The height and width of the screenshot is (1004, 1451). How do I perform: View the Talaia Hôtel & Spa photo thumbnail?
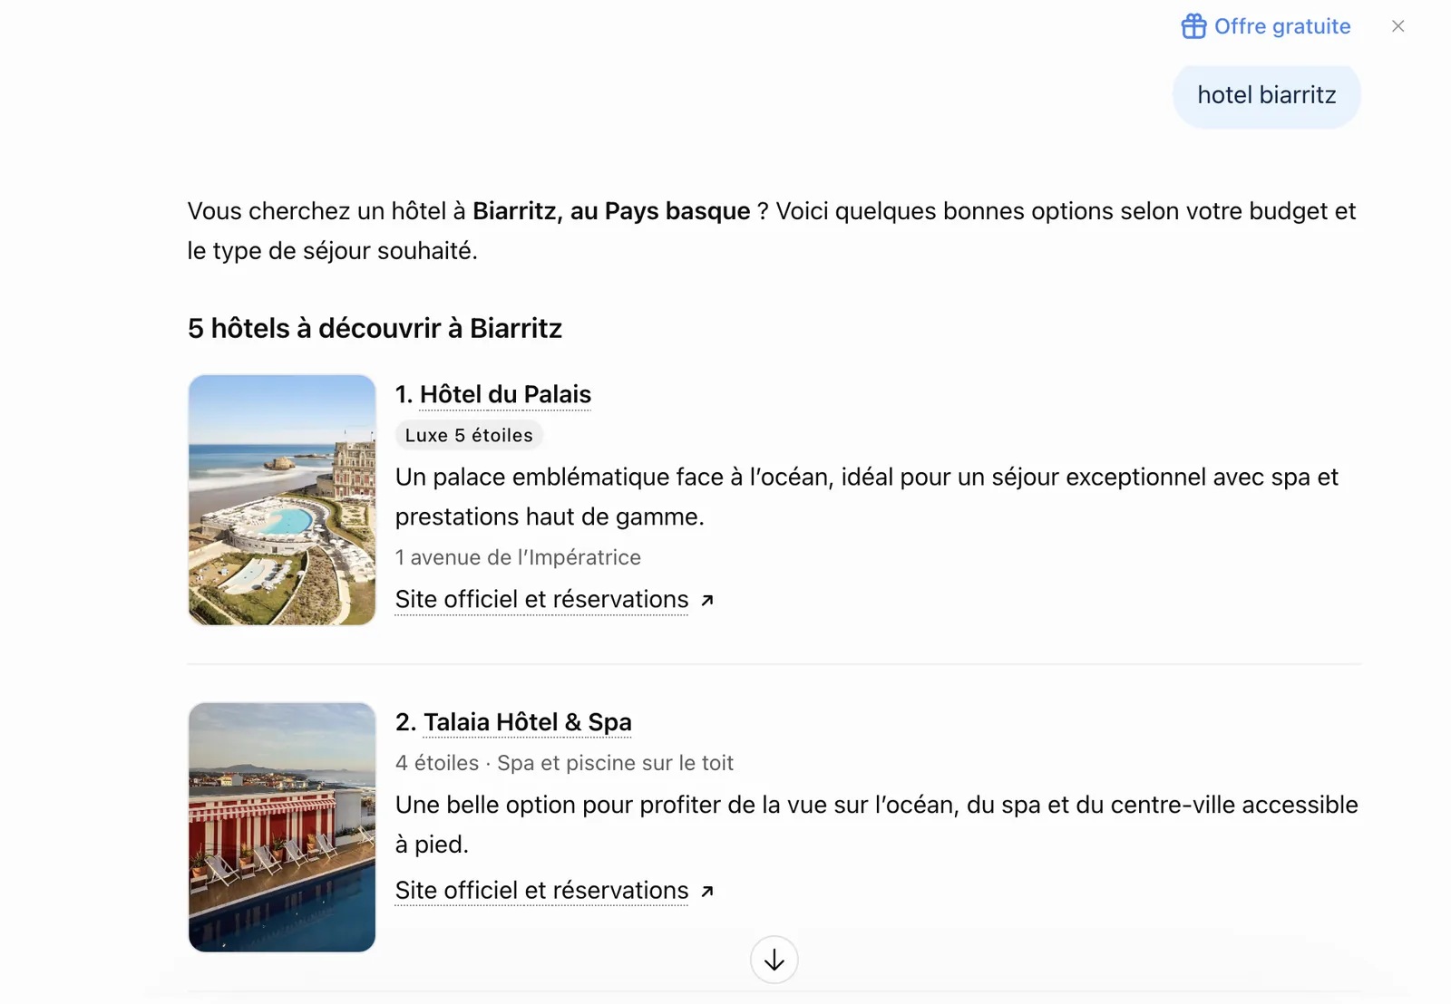click(282, 827)
